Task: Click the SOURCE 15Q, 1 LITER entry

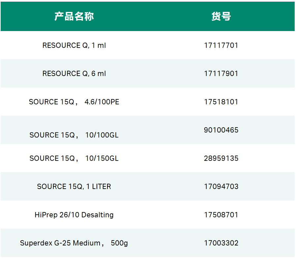Action: [74, 186]
